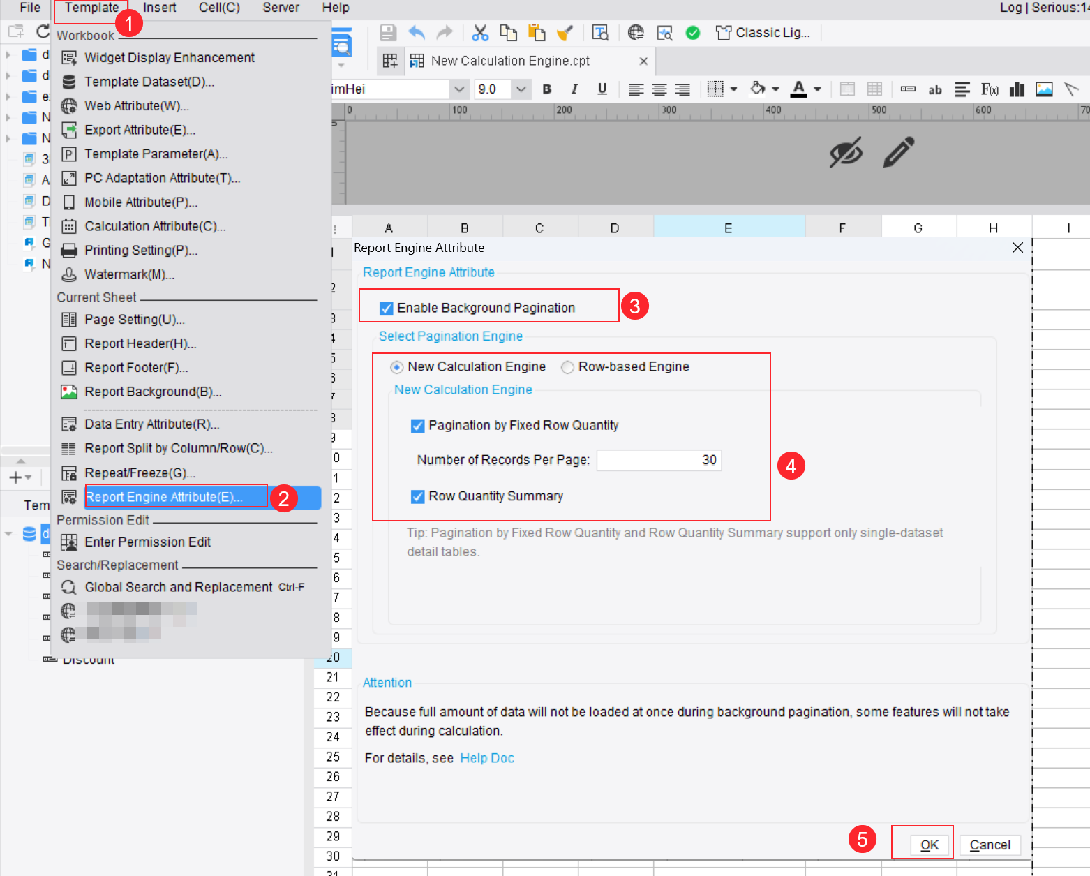Select the Row-based Engine radio button
The width and height of the screenshot is (1090, 876).
[568, 367]
